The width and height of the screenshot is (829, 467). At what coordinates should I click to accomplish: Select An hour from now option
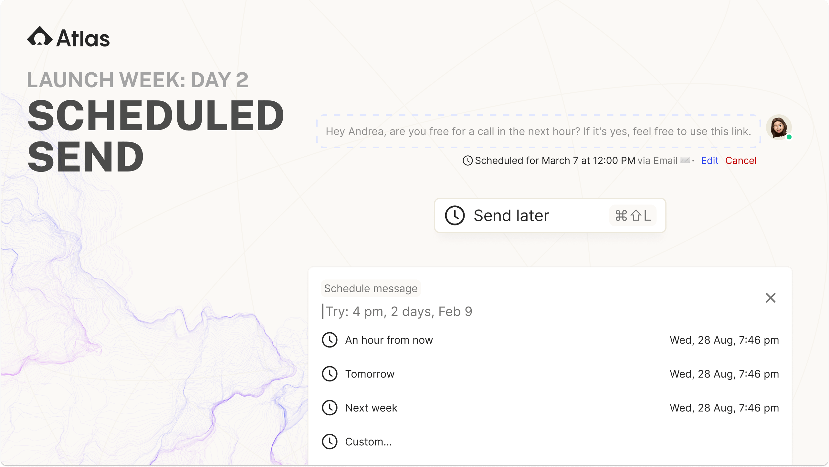click(x=550, y=340)
